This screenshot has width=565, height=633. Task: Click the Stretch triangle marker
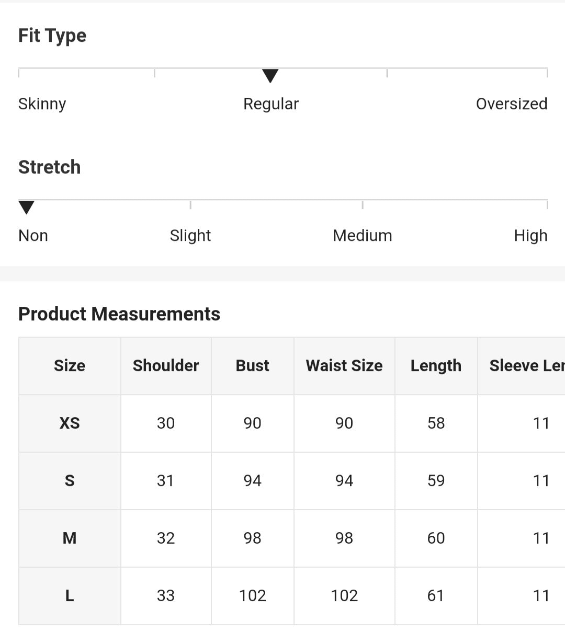pos(26,208)
